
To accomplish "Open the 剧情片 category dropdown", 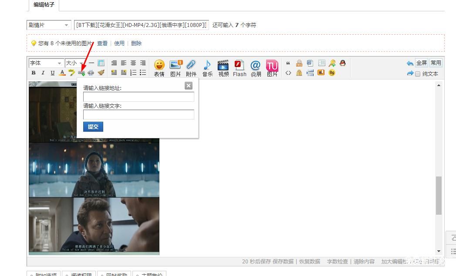I will pyautogui.click(x=48, y=25).
